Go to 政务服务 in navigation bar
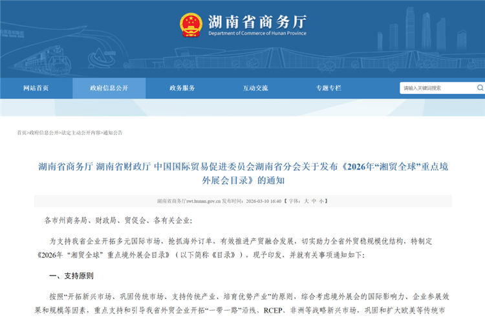 pos(182,88)
